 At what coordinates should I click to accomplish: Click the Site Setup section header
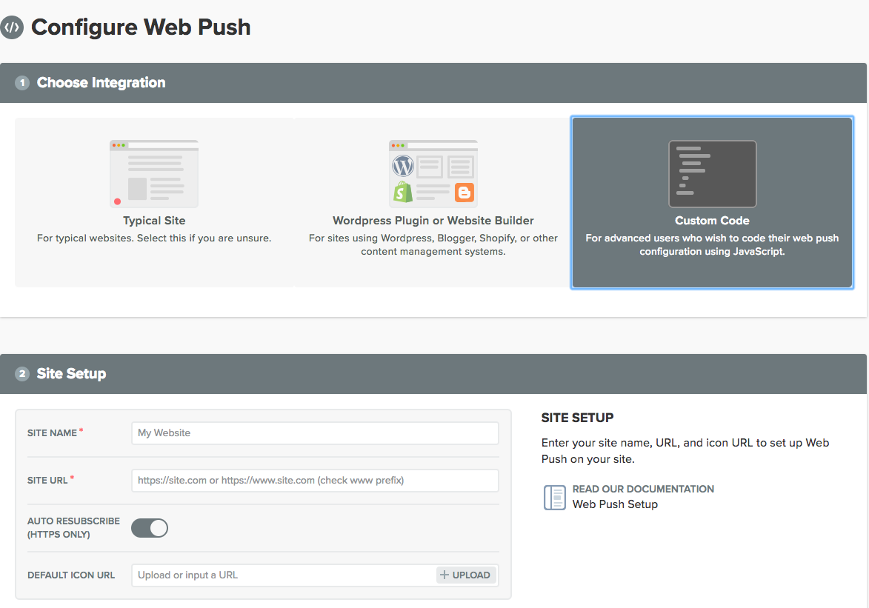pyautogui.click(x=72, y=374)
